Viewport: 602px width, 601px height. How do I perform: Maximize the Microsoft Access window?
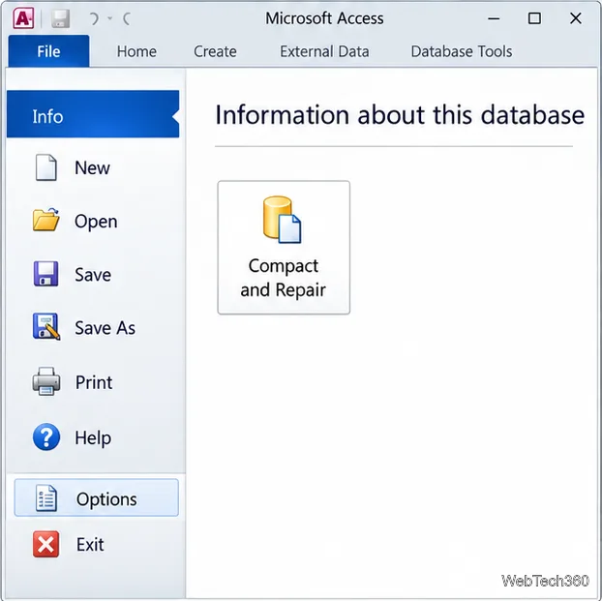click(534, 18)
